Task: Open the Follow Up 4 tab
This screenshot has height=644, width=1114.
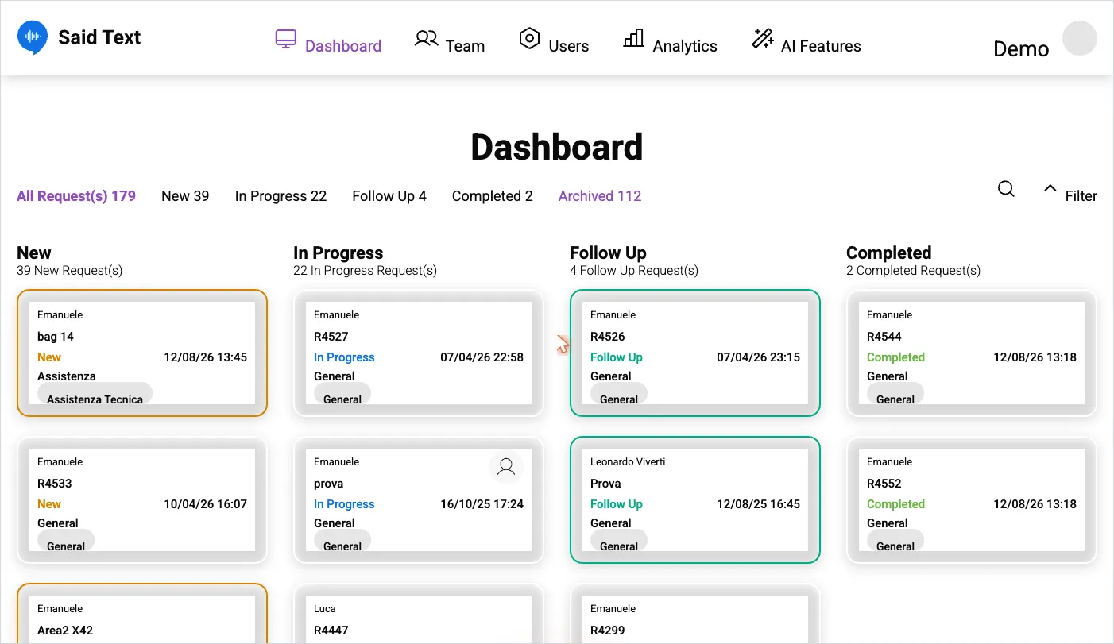Action: coord(389,196)
